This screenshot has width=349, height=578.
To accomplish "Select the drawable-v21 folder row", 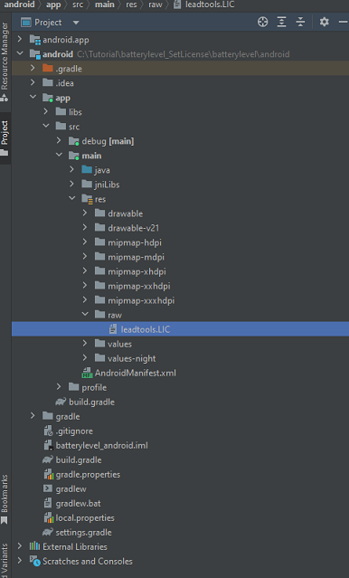I will (x=180, y=228).
